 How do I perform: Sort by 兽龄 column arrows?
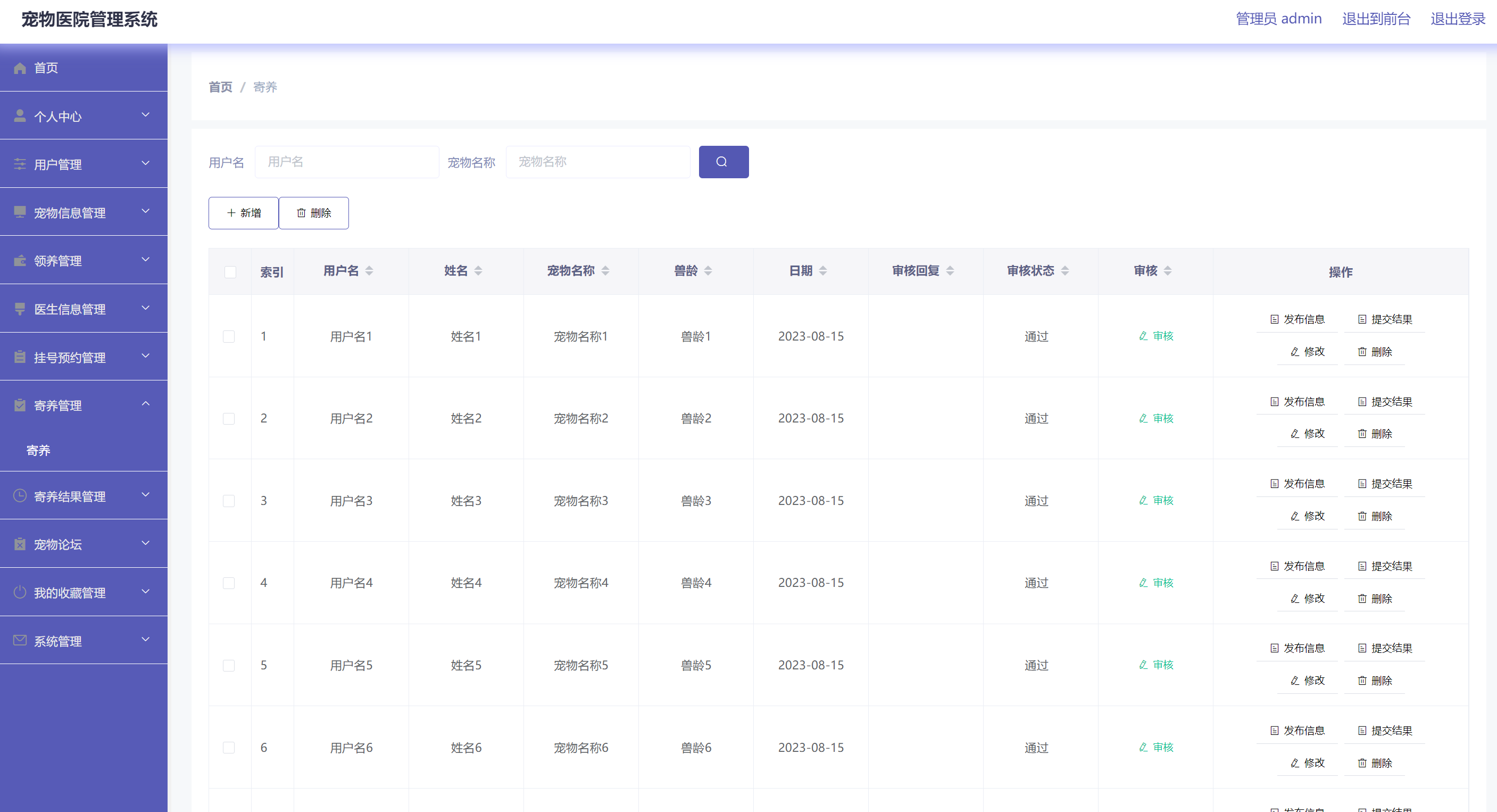[x=708, y=271]
